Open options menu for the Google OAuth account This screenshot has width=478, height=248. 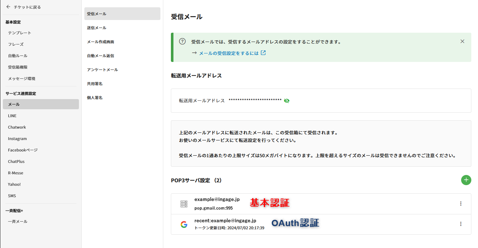460,224
